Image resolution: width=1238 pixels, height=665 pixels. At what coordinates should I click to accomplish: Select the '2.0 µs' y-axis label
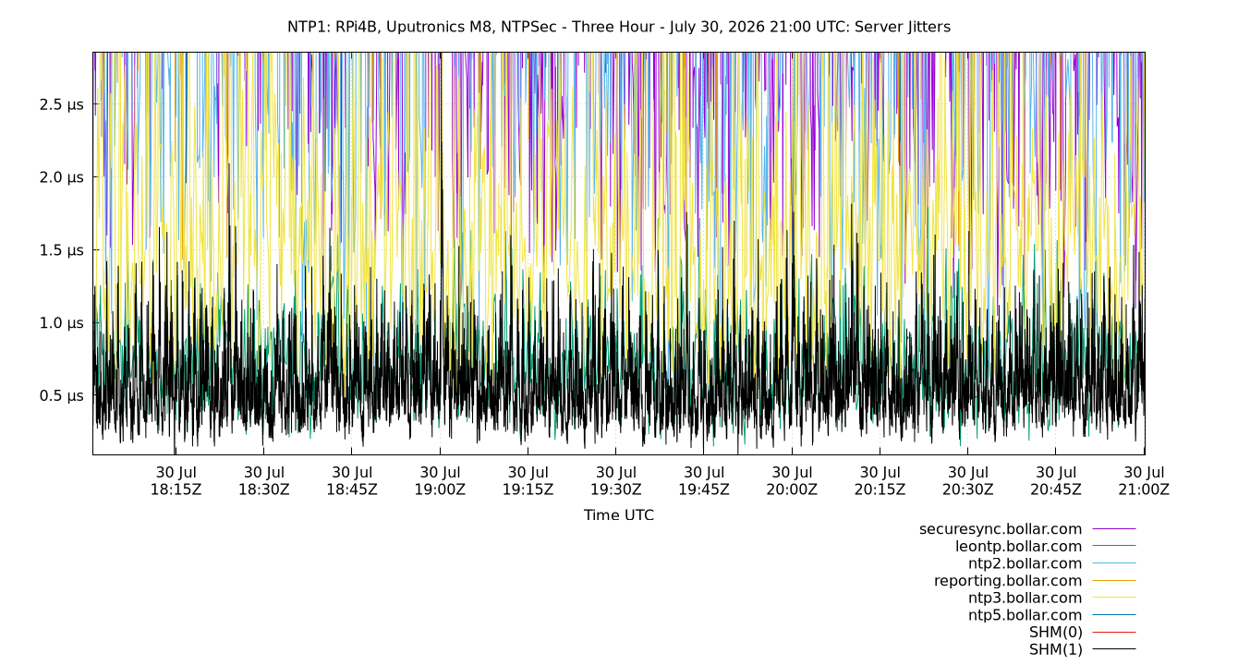(x=62, y=177)
